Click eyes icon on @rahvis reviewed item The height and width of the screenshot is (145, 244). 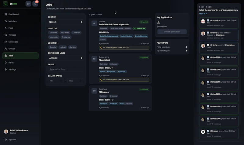pyautogui.click(x=208, y=45)
